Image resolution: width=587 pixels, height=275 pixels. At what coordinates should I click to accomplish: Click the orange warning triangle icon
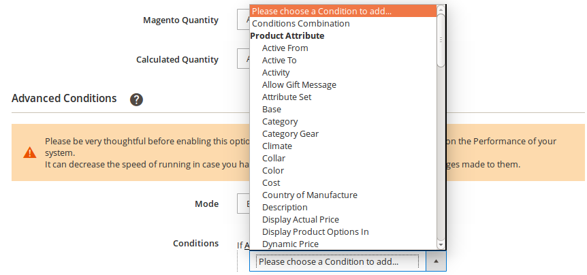30,152
